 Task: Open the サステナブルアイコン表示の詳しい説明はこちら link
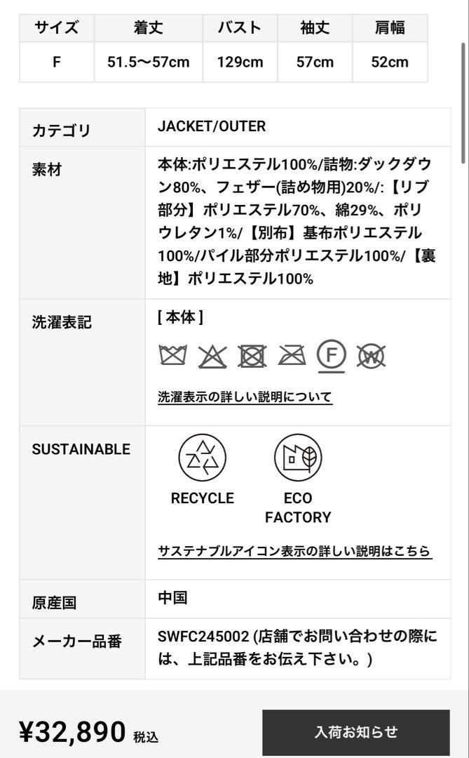click(294, 551)
